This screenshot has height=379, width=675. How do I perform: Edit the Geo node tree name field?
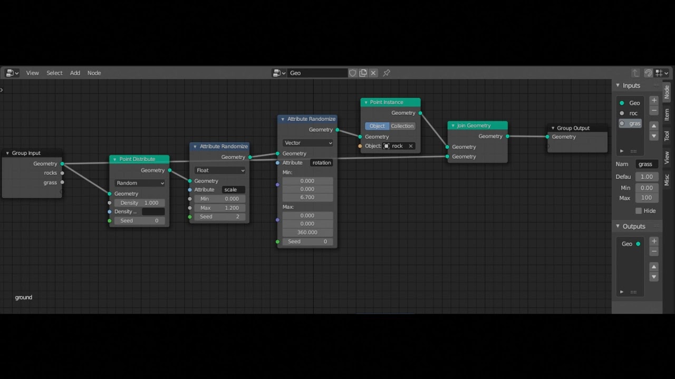click(x=318, y=73)
